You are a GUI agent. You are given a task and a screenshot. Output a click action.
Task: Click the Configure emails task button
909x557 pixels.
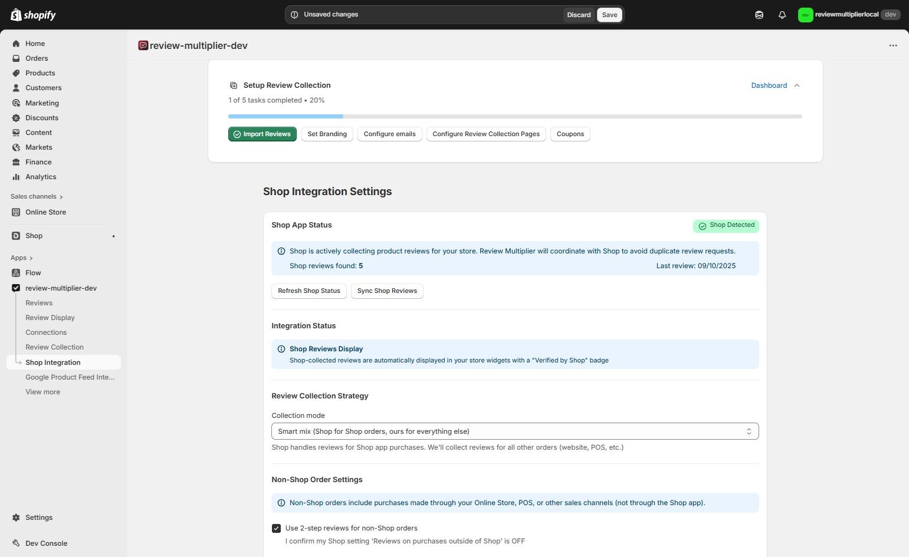(390, 134)
